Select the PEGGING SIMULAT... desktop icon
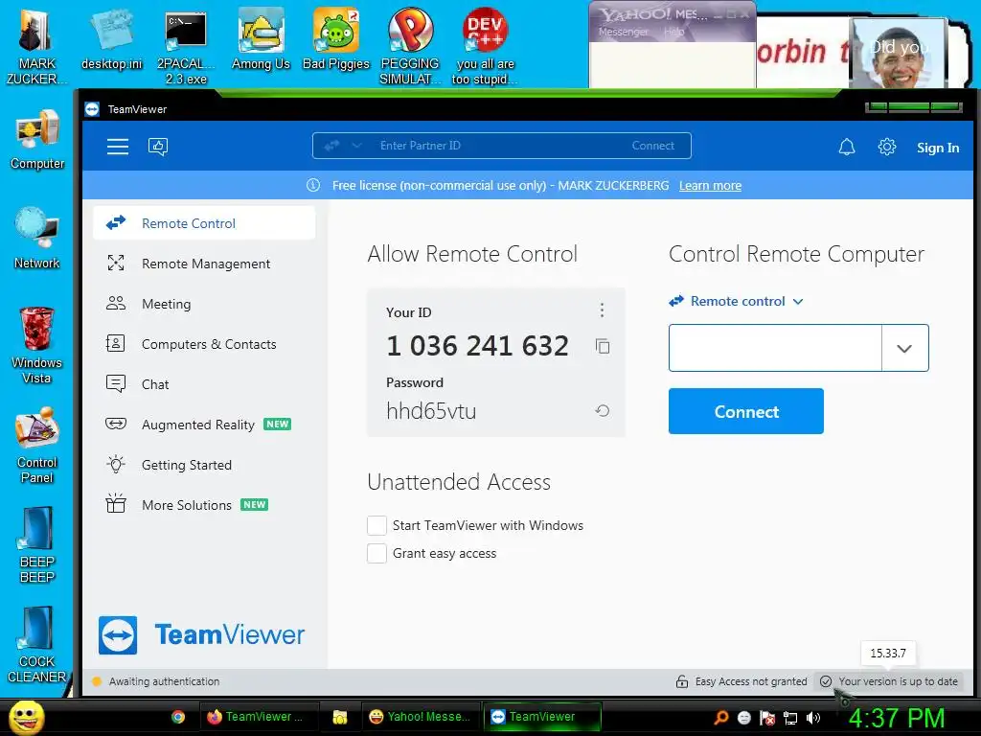The width and height of the screenshot is (981, 736). [x=410, y=47]
